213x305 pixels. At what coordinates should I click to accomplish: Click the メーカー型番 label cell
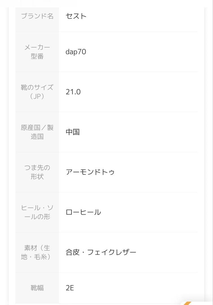click(37, 52)
